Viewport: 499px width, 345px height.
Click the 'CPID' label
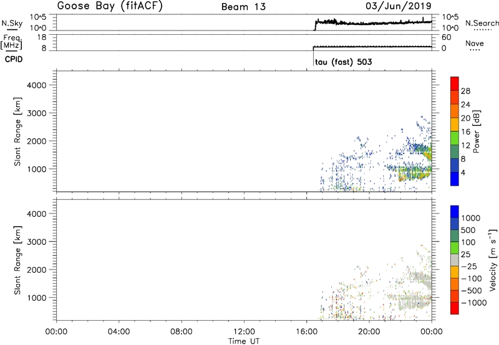(14, 59)
